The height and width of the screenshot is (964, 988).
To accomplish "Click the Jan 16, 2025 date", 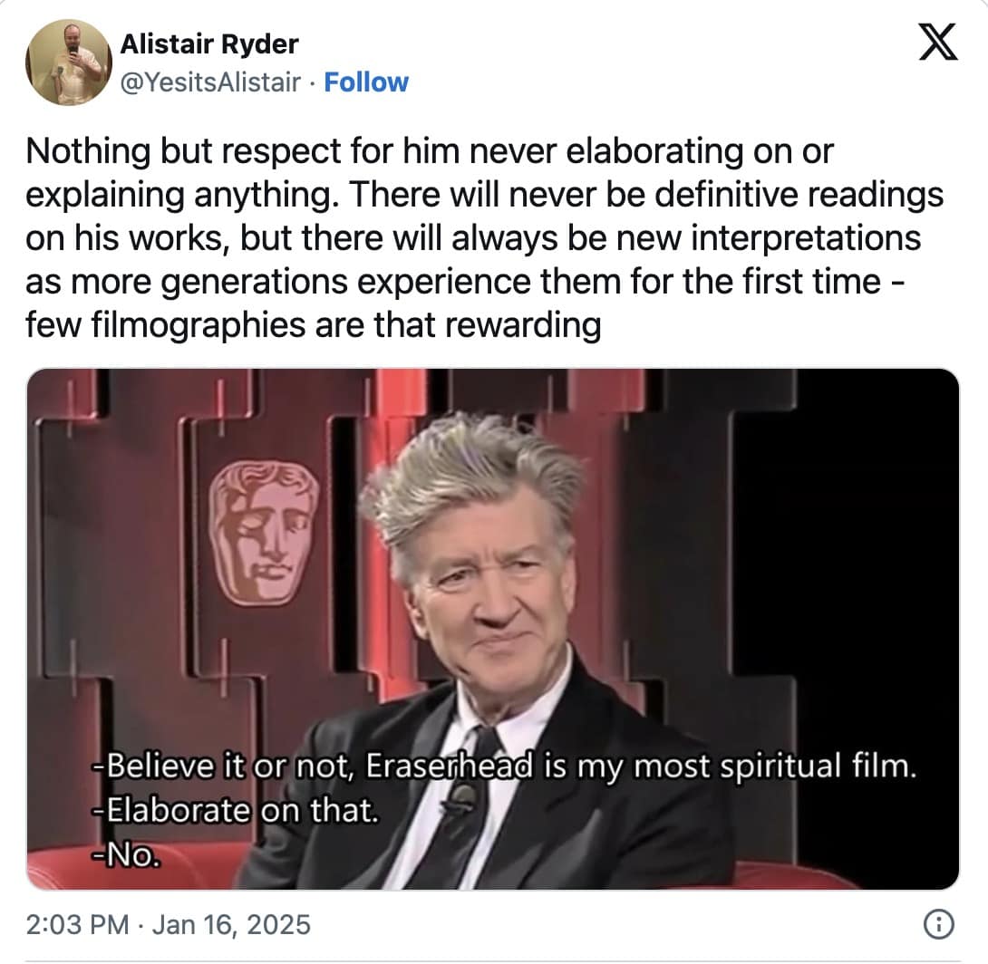I will pos(231,924).
